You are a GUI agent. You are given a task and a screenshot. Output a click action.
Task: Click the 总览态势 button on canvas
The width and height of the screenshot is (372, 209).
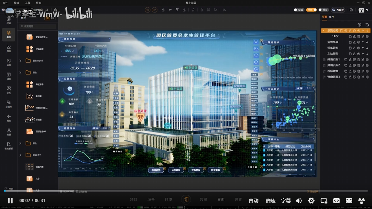(x=156, y=170)
